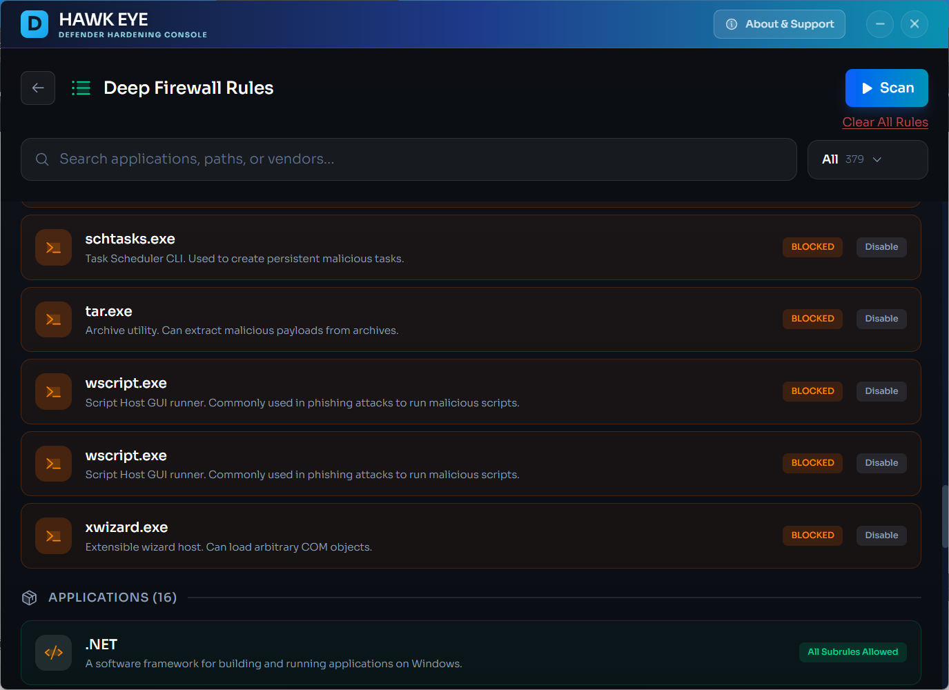949x690 pixels.
Task: Click the All Subrules Allowed badge
Action: (x=852, y=652)
